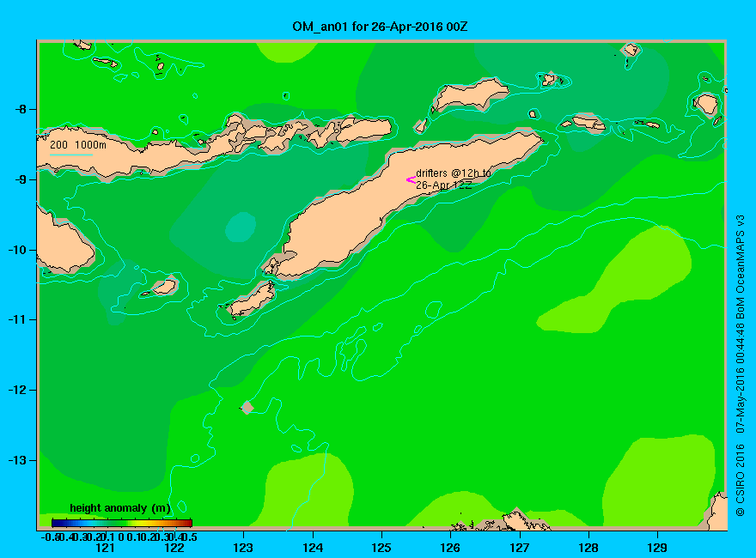This screenshot has height=558, width=756.
Task: Click the "drifters @12h to" label
Action: 454,173
